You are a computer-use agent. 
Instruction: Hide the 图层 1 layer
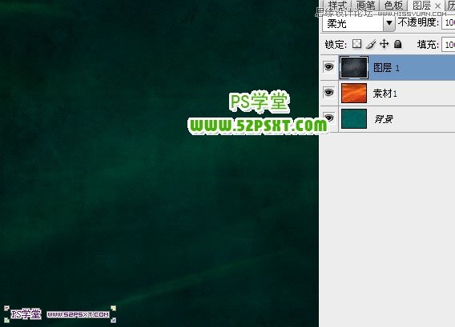tap(328, 67)
